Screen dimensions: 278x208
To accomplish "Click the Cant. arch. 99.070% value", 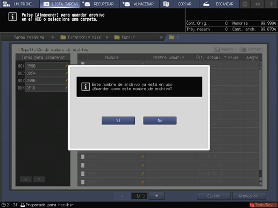I will (x=268, y=29).
